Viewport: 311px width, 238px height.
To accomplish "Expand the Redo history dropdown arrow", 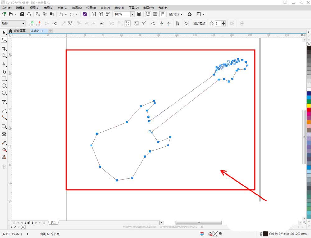I will 77,14.
